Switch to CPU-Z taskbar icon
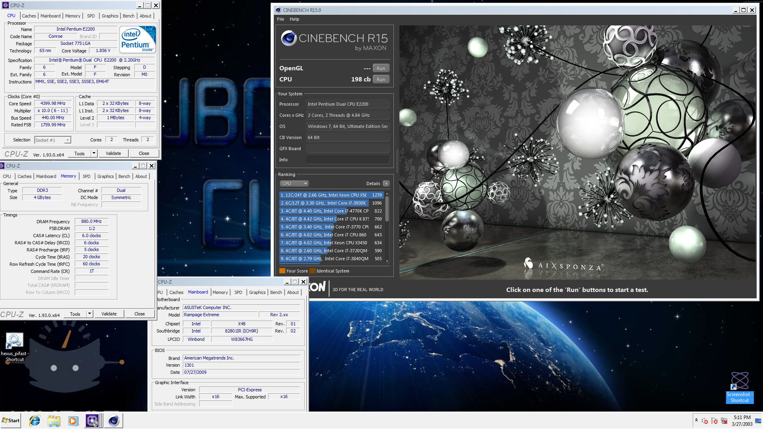The height and width of the screenshot is (429, 763). tap(92, 421)
